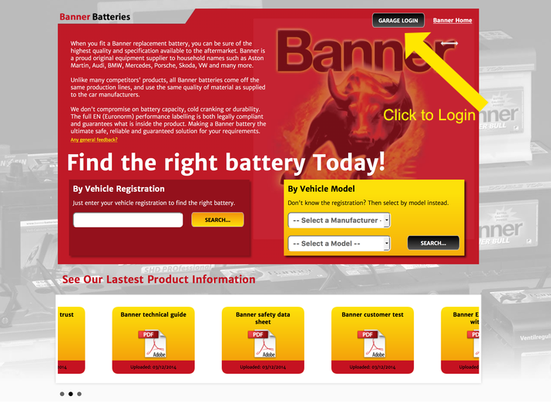
Task: Open Banner technical guide PDF icon
Action: pos(153,344)
